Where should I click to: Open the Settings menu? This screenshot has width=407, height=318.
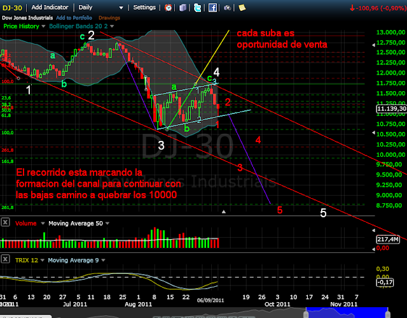point(144,7)
